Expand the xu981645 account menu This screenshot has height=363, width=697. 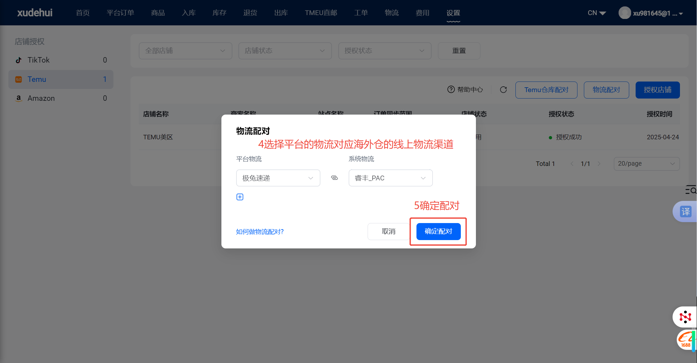point(658,13)
